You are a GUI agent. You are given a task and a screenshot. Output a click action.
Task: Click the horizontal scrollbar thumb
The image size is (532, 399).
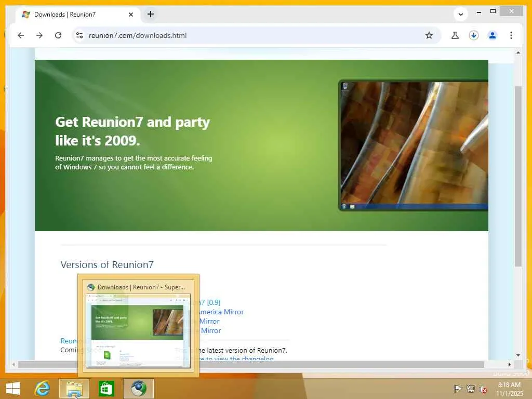(x=251, y=364)
